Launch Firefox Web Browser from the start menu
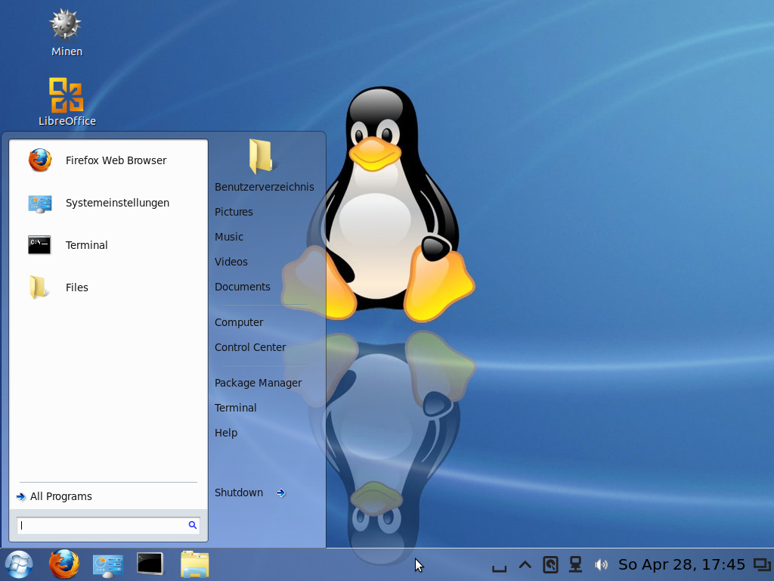Screen dimensions: 774x581 (108, 160)
